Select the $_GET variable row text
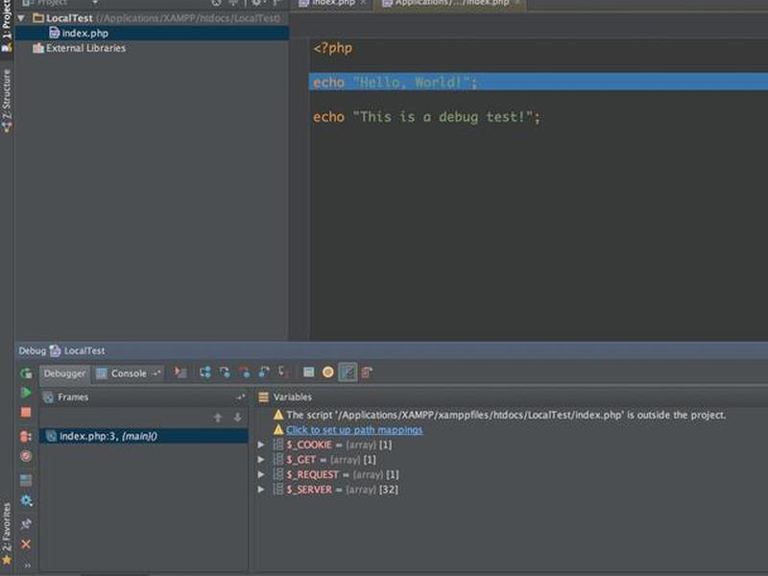 coord(331,460)
